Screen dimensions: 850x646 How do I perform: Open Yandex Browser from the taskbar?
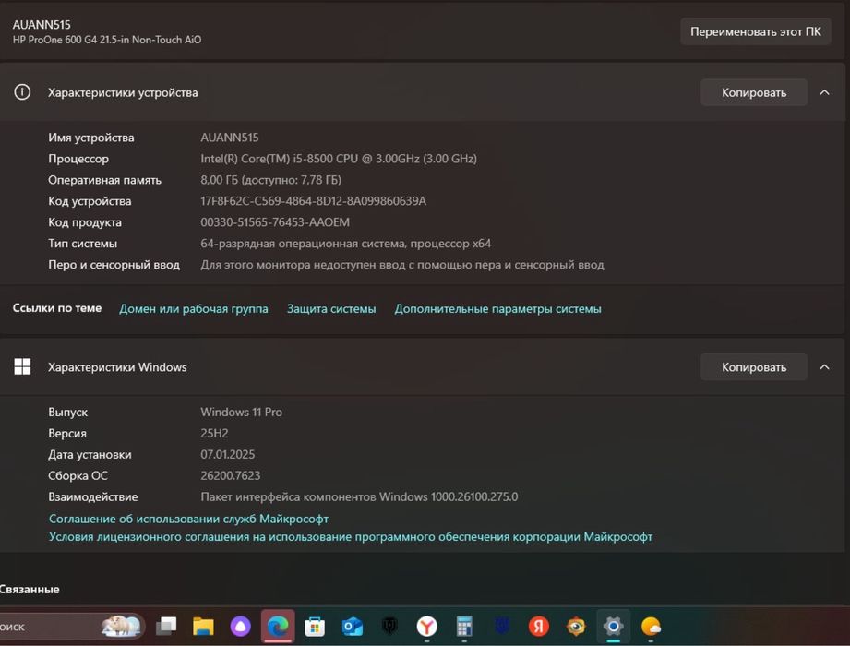pyautogui.click(x=426, y=627)
